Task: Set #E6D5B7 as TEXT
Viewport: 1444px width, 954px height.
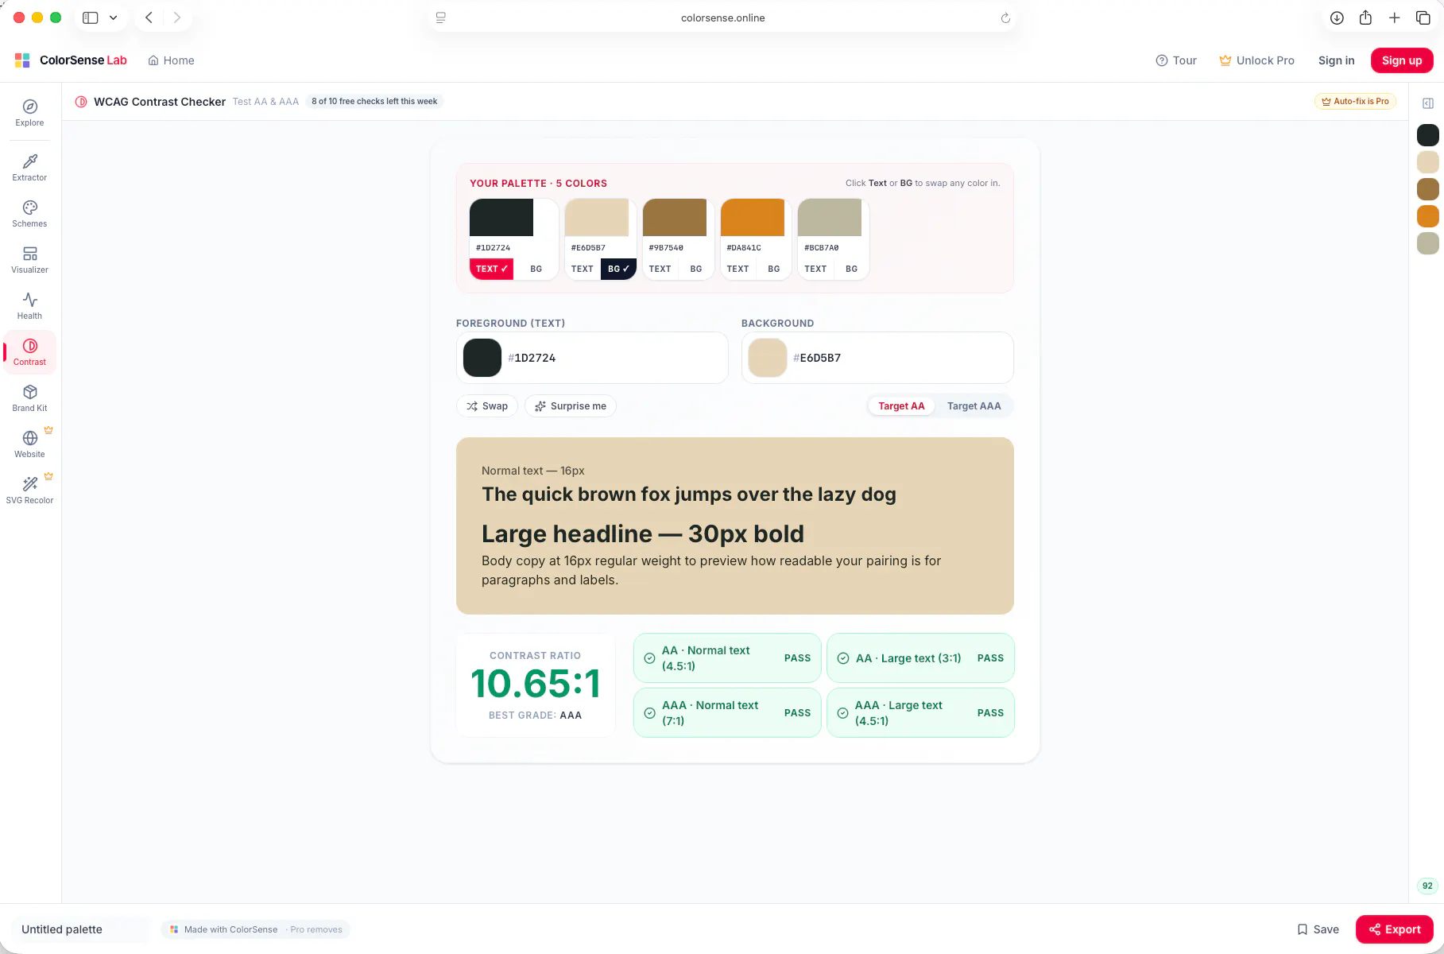Action: tap(583, 269)
